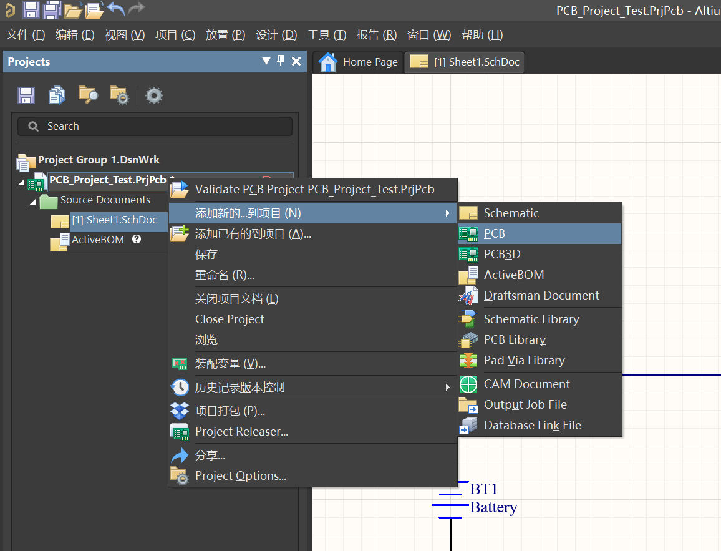Image resolution: width=721 pixels, height=551 pixels.
Task: Click the folder gear icon in the Projects panel
Action: [120, 95]
